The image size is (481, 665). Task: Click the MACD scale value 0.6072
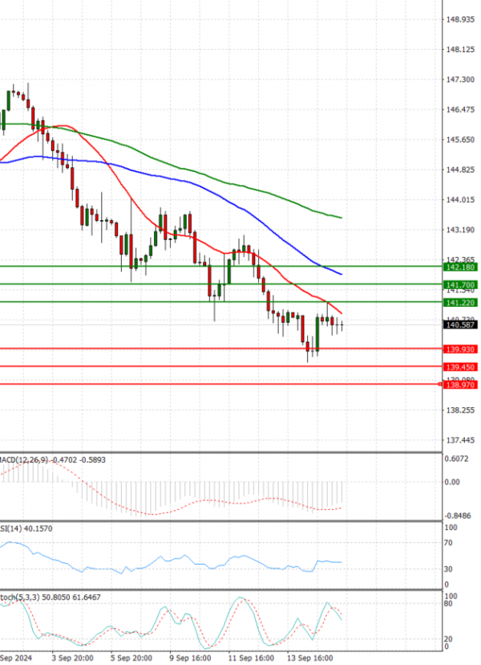[456, 459]
